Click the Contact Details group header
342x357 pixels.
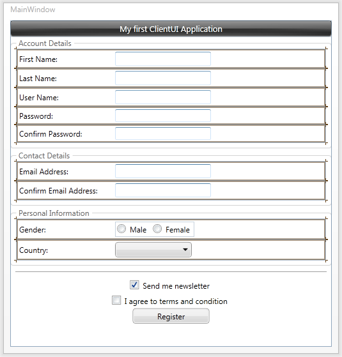[44, 156]
